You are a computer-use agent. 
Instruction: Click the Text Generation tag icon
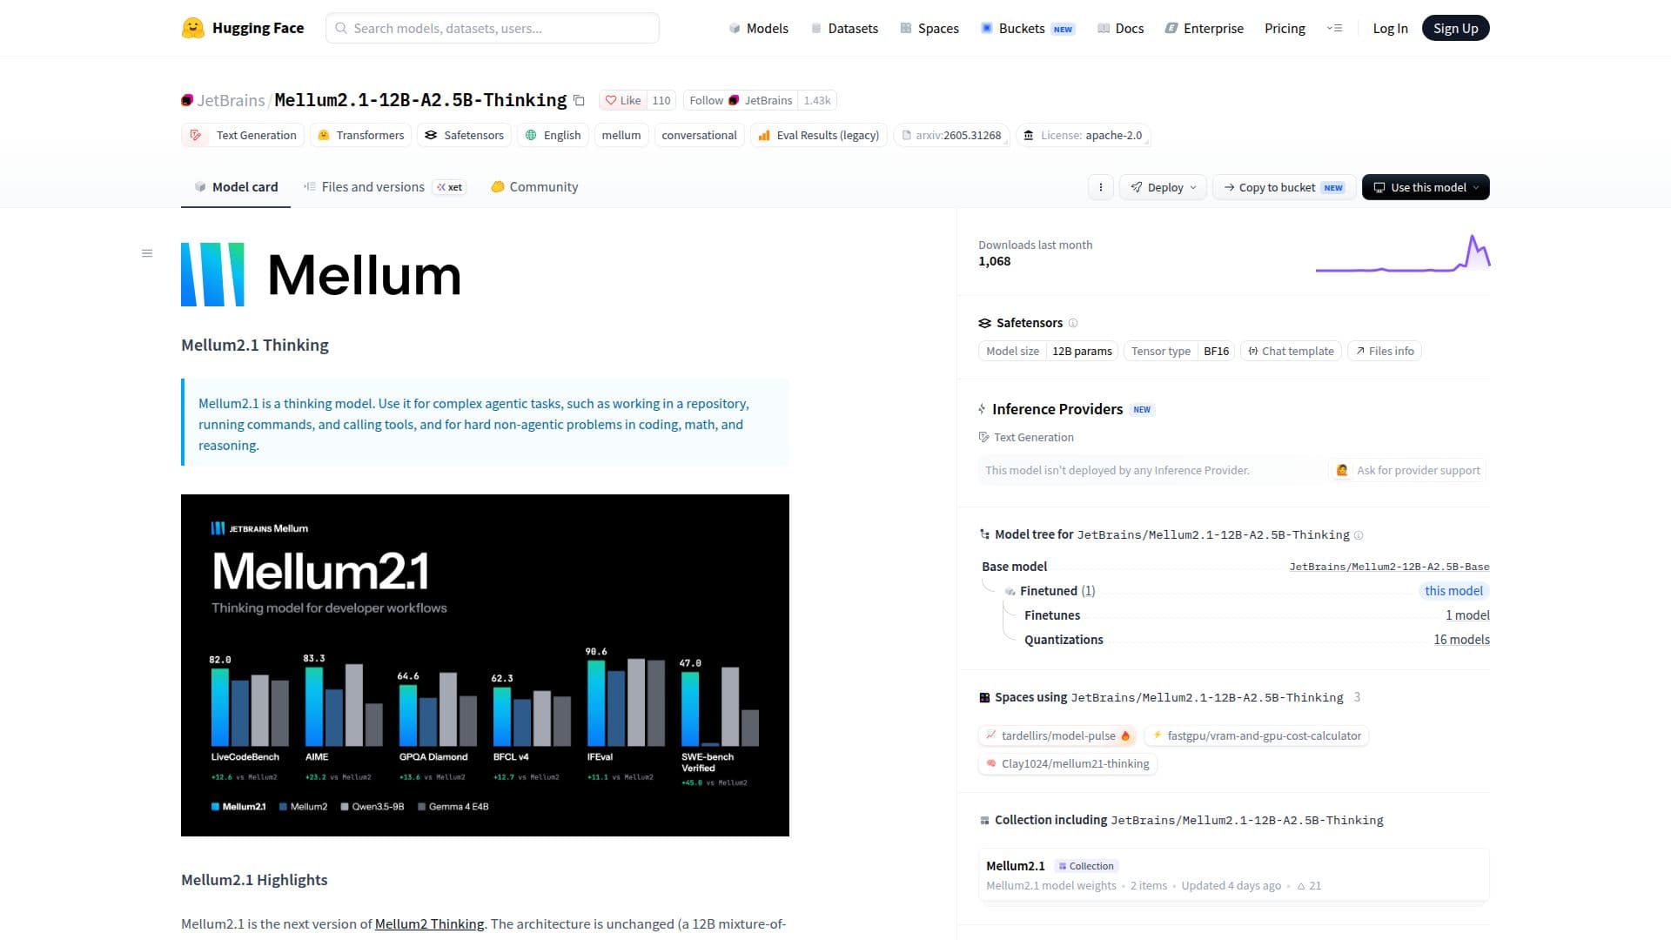pyautogui.click(x=196, y=135)
